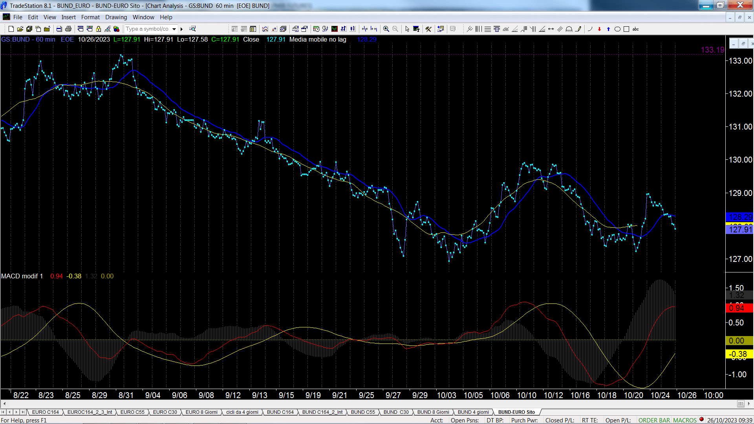This screenshot has height=424, width=754.
Task: Open a file with the folder icon
Action: (20, 29)
